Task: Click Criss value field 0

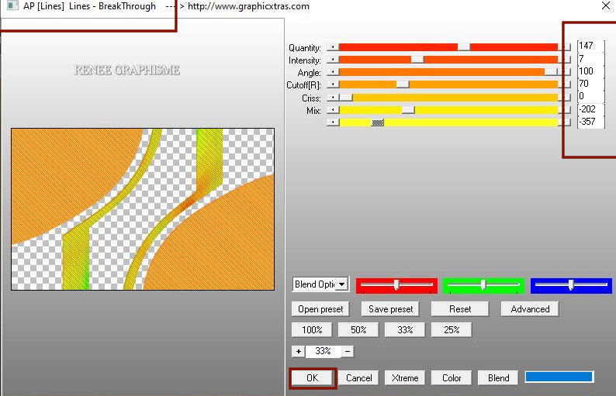Action: pos(590,96)
